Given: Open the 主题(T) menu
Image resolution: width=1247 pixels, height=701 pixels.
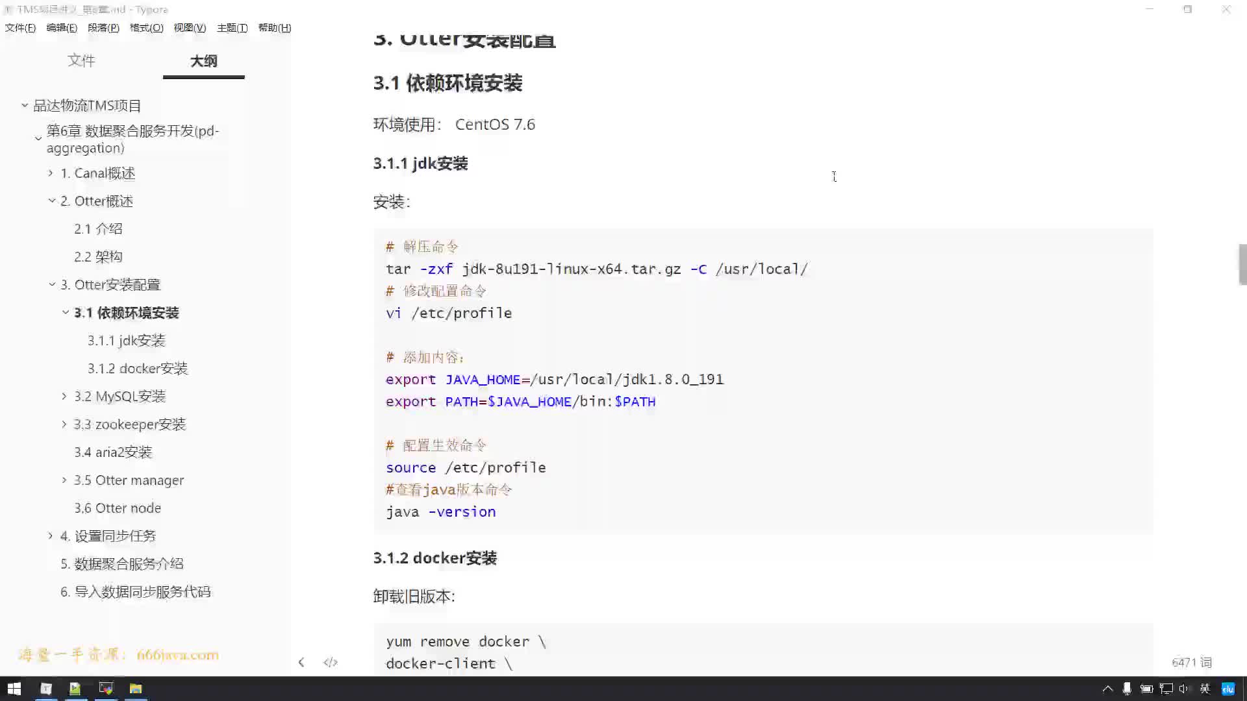Looking at the screenshot, I should pyautogui.click(x=232, y=28).
